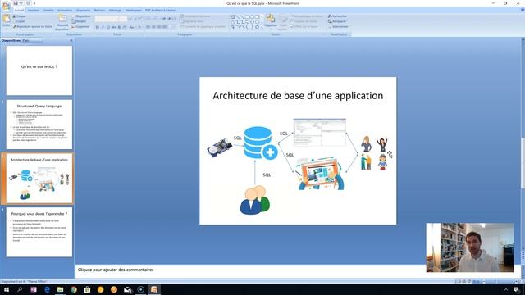Click Undo in Quick Access toolbar

(21, 3)
